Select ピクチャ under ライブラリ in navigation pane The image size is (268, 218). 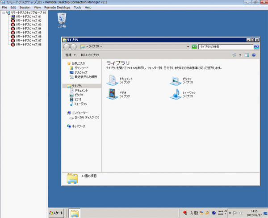pyautogui.click(x=76, y=95)
